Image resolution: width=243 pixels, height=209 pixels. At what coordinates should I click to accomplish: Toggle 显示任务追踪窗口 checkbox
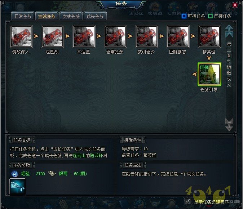188,201
